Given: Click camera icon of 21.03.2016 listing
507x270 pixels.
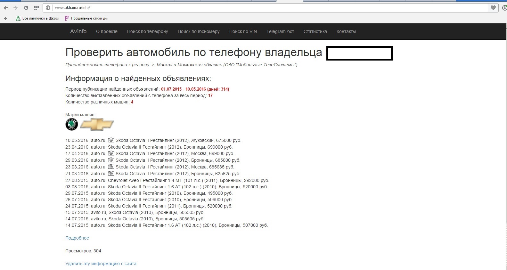Looking at the screenshot, I should click(x=111, y=174).
